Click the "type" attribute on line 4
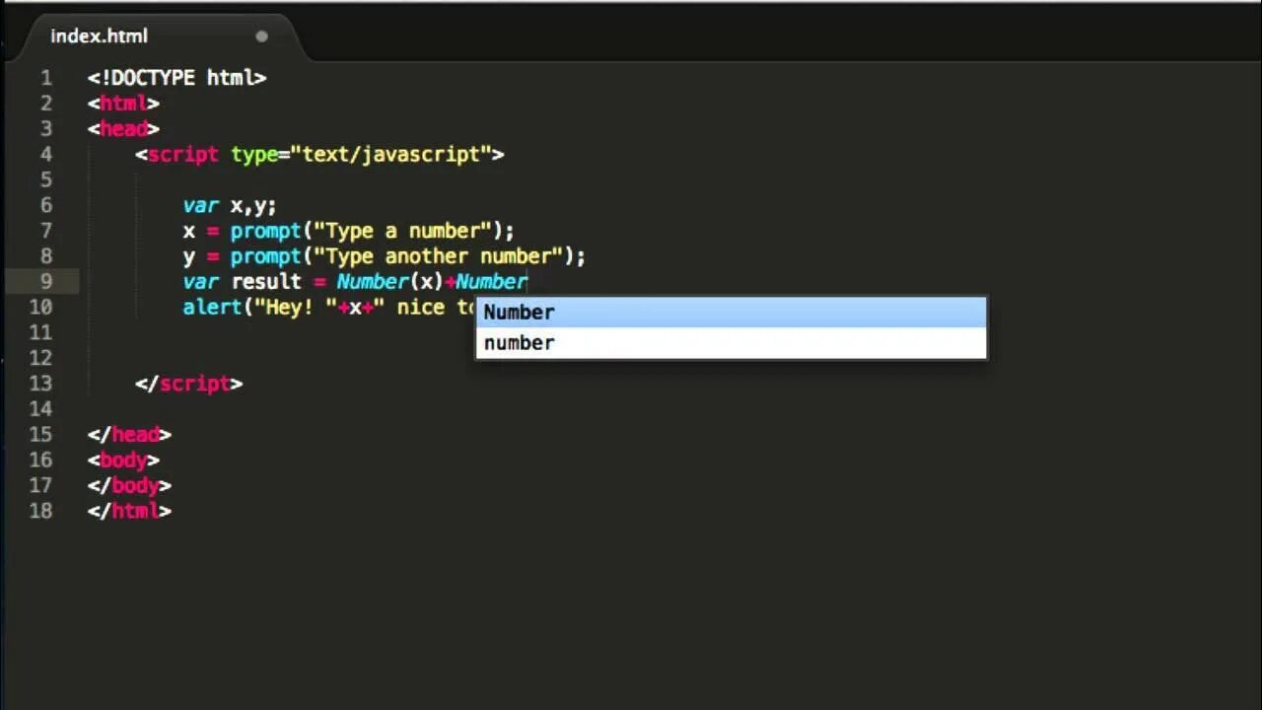The height and width of the screenshot is (710, 1262). [253, 155]
